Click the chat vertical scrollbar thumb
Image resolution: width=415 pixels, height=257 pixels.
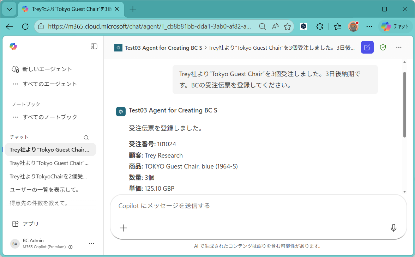(404, 104)
